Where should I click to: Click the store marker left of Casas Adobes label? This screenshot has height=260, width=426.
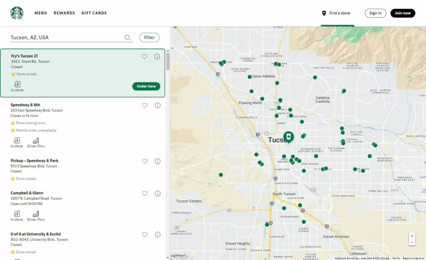coord(250,77)
